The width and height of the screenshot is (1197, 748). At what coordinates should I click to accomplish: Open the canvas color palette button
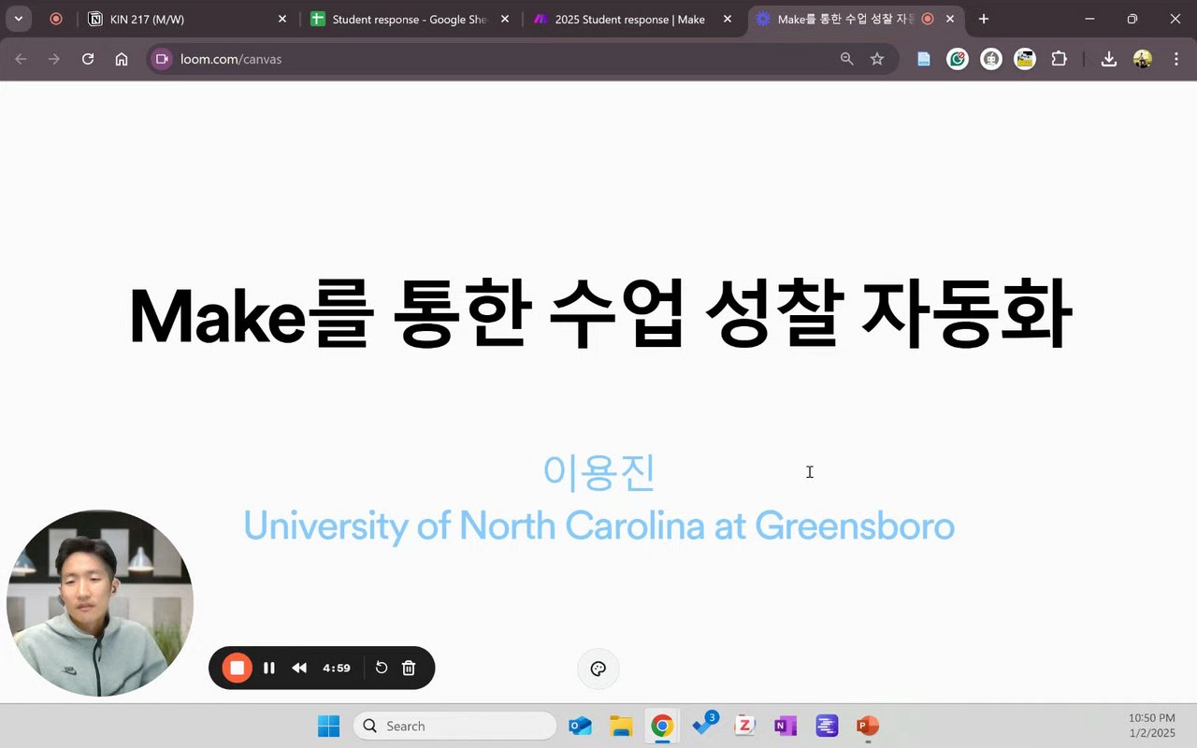(x=598, y=669)
